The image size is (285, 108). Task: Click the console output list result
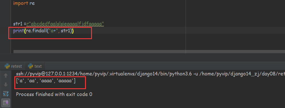46,81
